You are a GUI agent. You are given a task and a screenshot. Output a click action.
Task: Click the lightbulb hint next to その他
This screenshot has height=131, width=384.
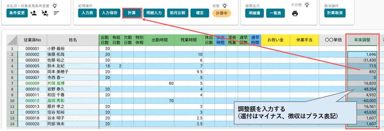[x=307, y=4]
